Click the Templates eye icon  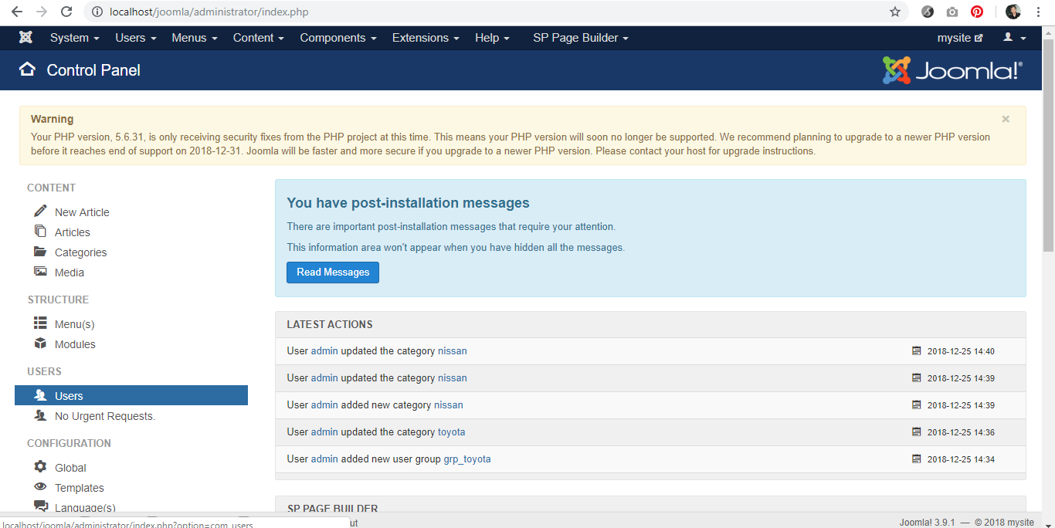coord(40,487)
